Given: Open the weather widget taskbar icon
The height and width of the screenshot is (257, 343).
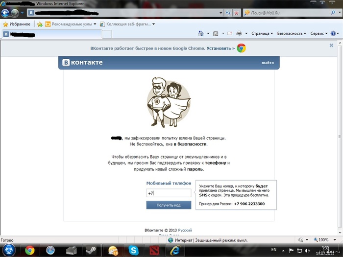Looking at the screenshot, I should click(x=113, y=251).
